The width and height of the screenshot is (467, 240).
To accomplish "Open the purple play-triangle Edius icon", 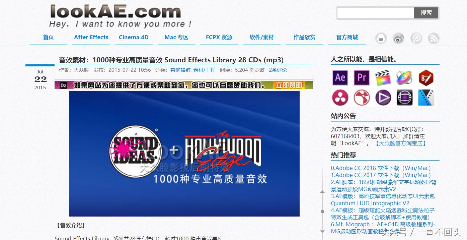I will pyautogui.click(x=383, y=98).
